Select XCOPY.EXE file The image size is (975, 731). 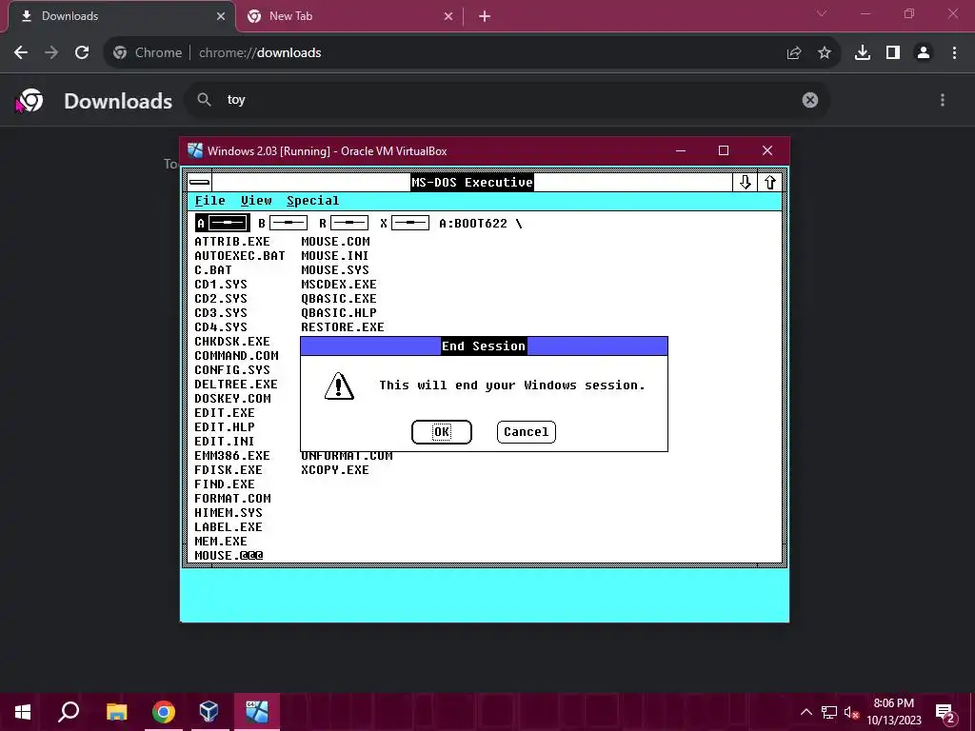[335, 470]
